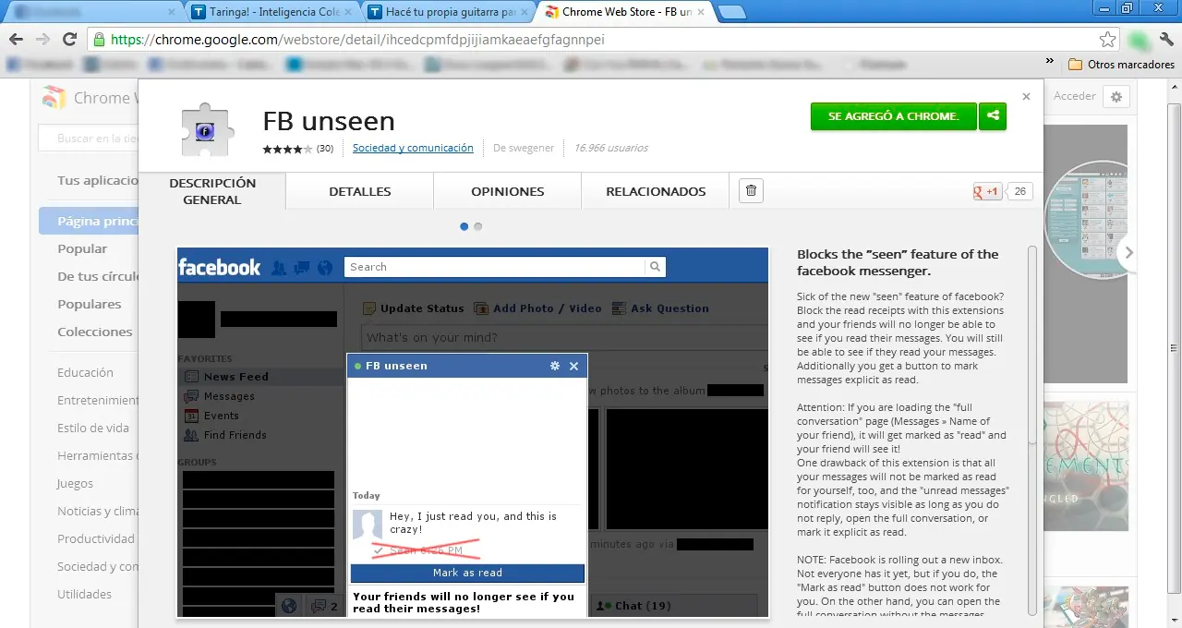Close the Chrome Web Store tab
This screenshot has height=628, width=1182.
(700, 12)
